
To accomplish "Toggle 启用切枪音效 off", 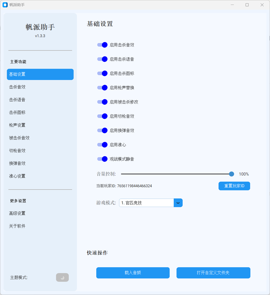I will pos(102,116).
